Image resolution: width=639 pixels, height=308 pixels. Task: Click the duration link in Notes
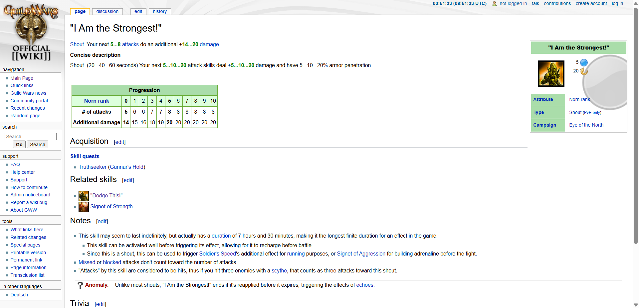(221, 236)
